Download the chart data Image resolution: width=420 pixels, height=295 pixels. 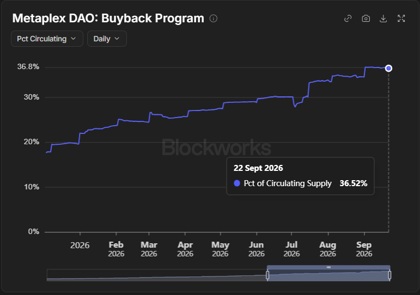coord(384,19)
